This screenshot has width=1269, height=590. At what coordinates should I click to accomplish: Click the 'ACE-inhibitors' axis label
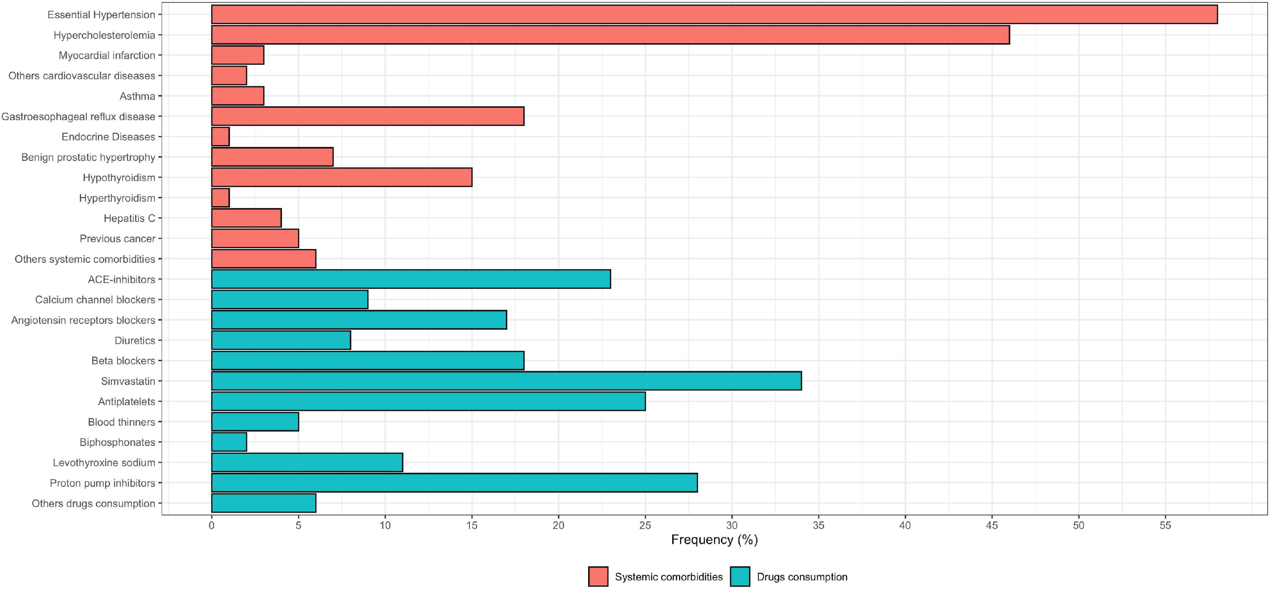[x=122, y=279]
